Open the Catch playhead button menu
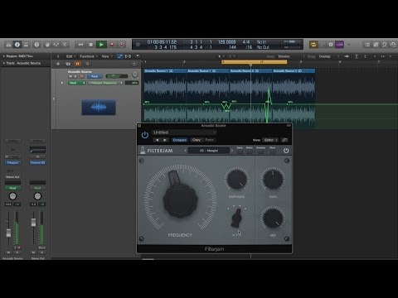 click(138, 56)
